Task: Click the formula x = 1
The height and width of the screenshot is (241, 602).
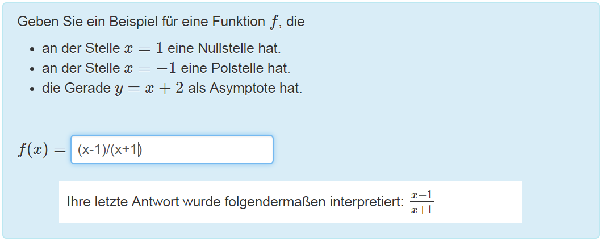Action: 143,48
